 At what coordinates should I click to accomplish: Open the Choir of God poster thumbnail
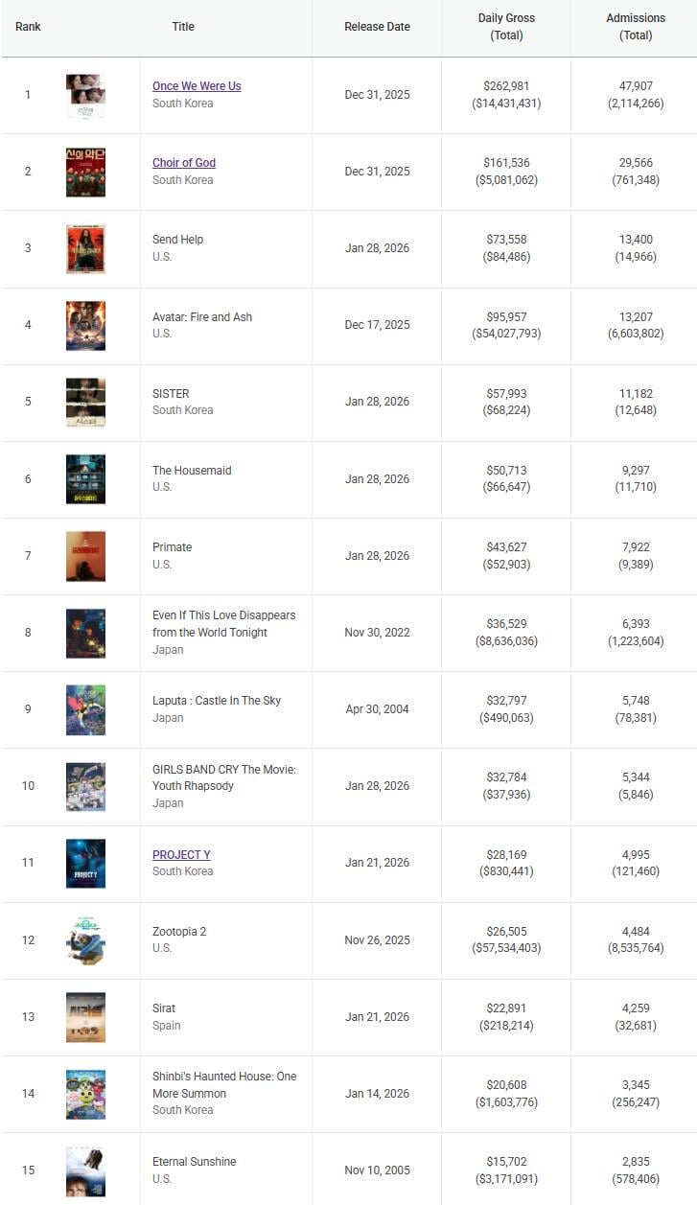click(x=85, y=173)
